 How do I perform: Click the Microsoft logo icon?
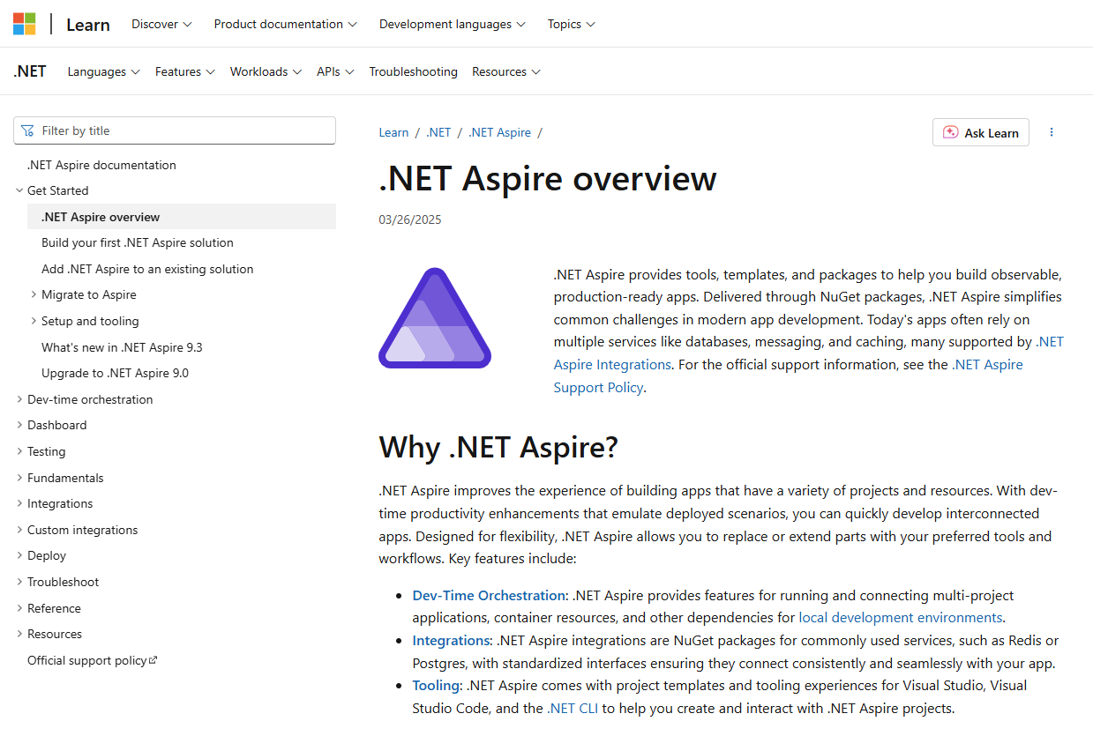(x=25, y=24)
